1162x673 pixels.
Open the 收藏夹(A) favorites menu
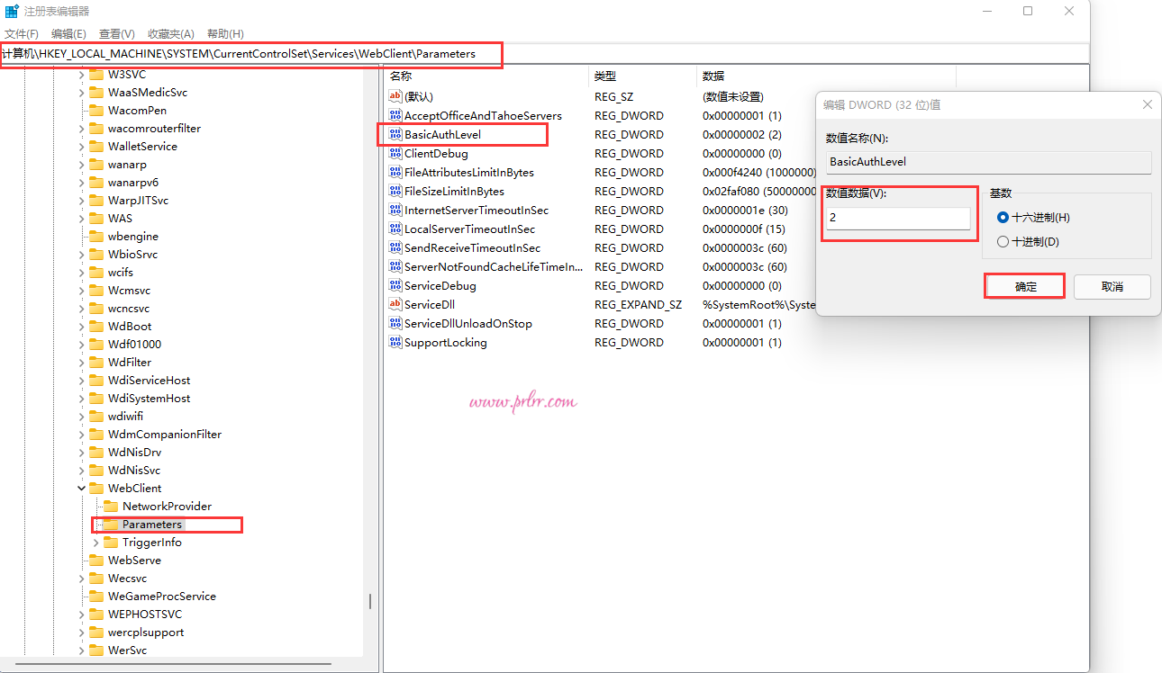[171, 34]
